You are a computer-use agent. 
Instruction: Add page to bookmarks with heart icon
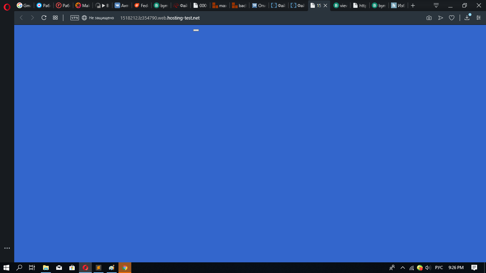pyautogui.click(x=451, y=18)
